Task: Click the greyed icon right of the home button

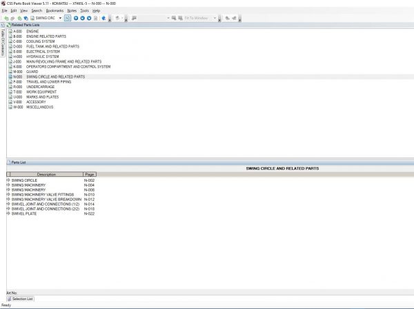Action: (x=117, y=18)
